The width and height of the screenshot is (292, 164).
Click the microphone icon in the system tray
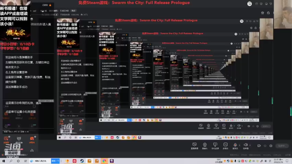[x=235, y=161]
